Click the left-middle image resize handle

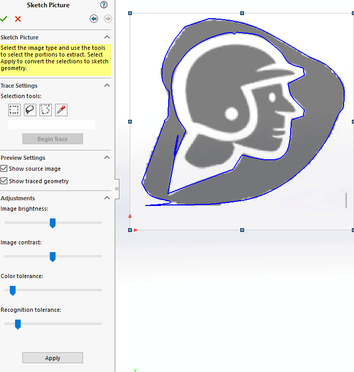tap(130, 122)
